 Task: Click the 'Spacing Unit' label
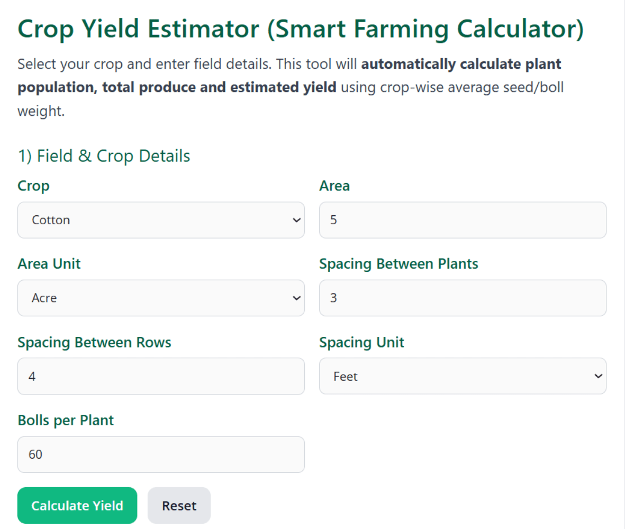(x=361, y=342)
